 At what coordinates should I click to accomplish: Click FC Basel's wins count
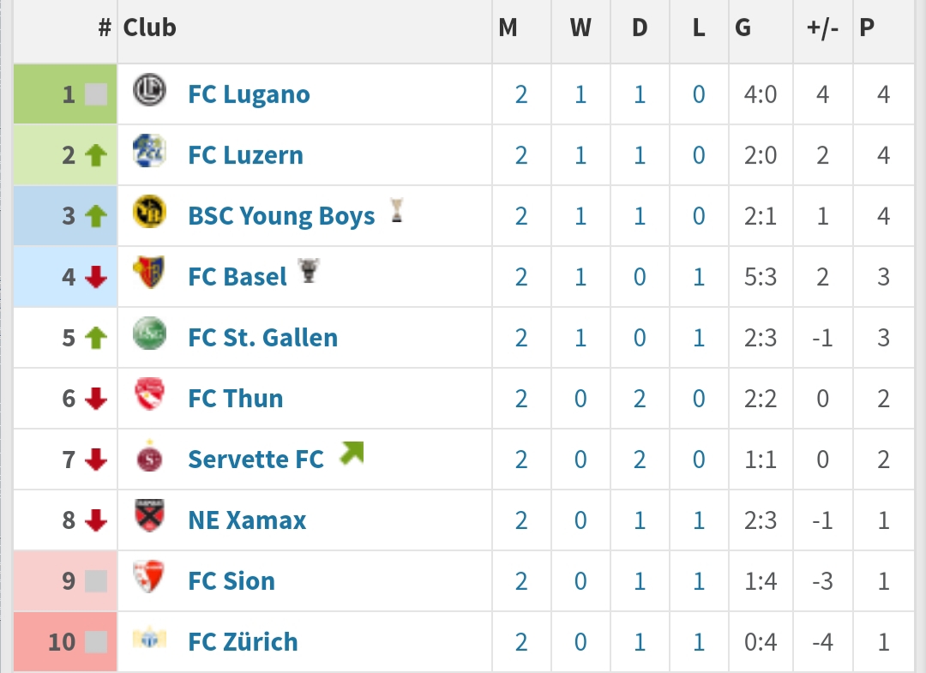580,277
